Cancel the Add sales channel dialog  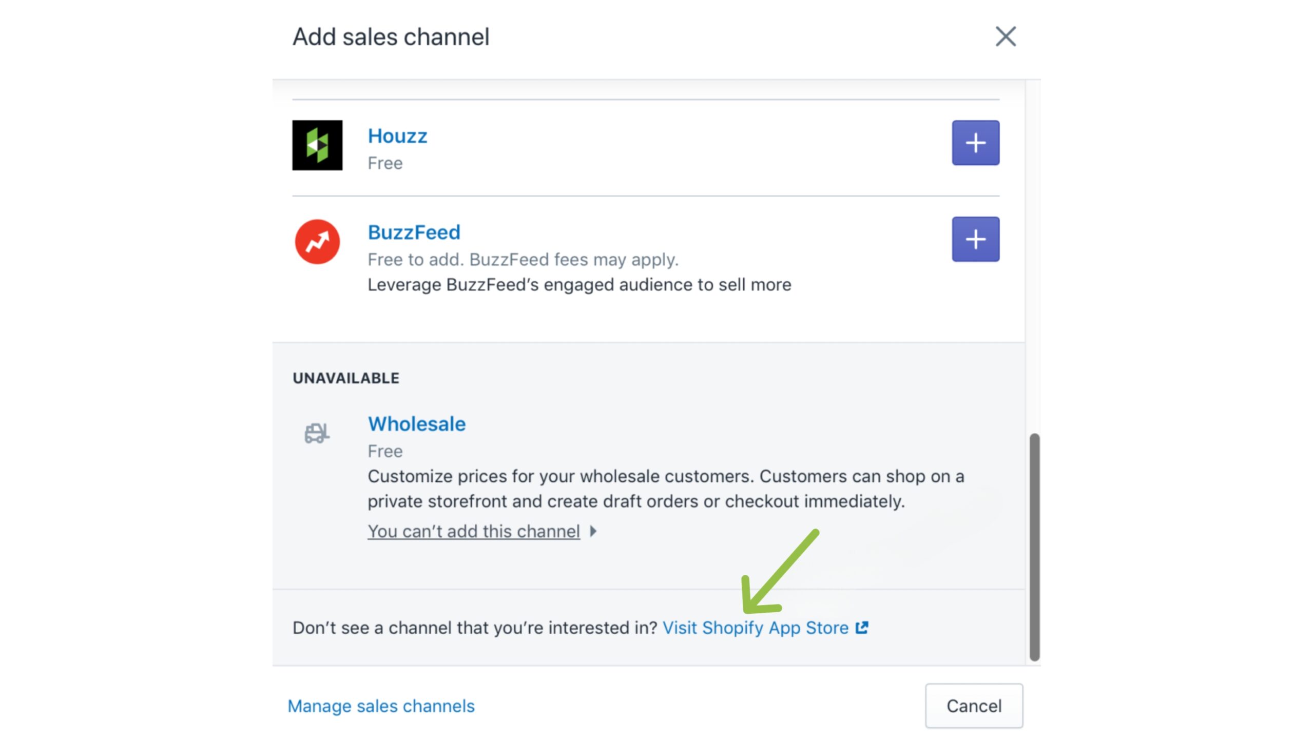[974, 706]
